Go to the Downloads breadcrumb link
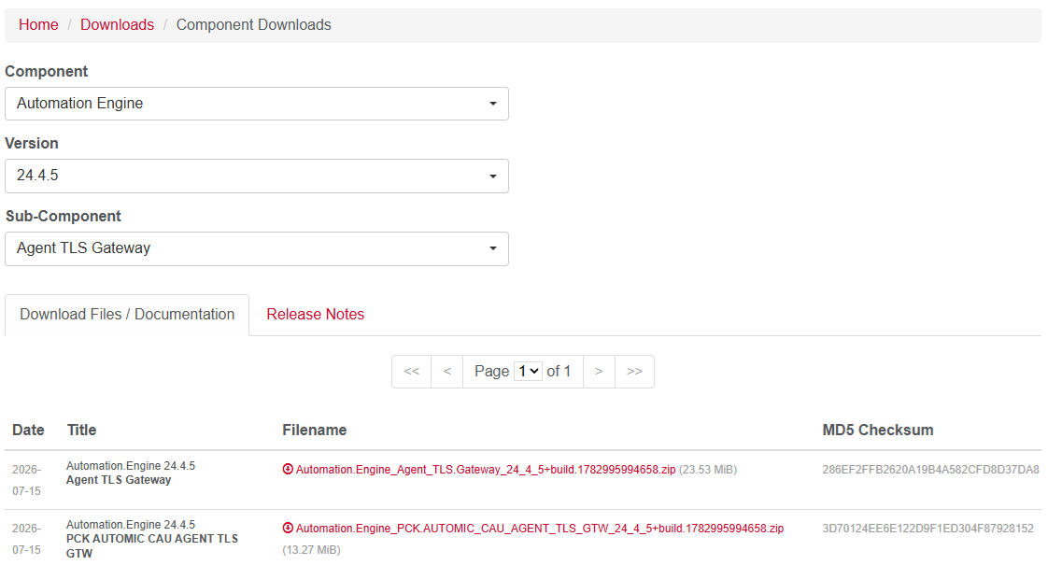The height and width of the screenshot is (565, 1062). pyautogui.click(x=117, y=24)
